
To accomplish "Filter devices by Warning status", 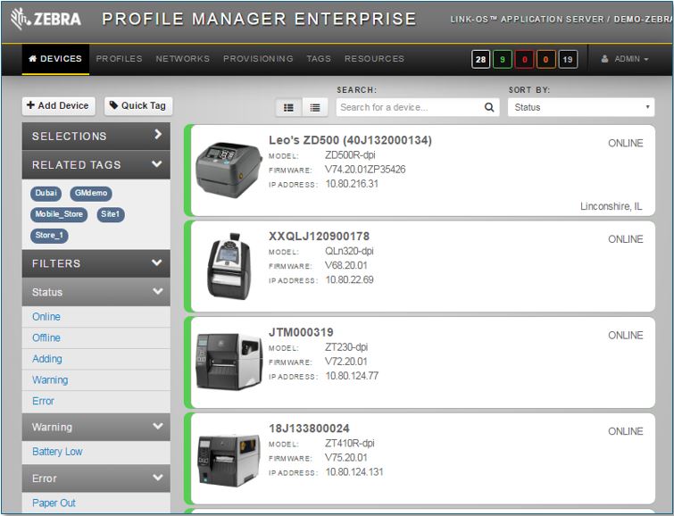I will tap(50, 379).
